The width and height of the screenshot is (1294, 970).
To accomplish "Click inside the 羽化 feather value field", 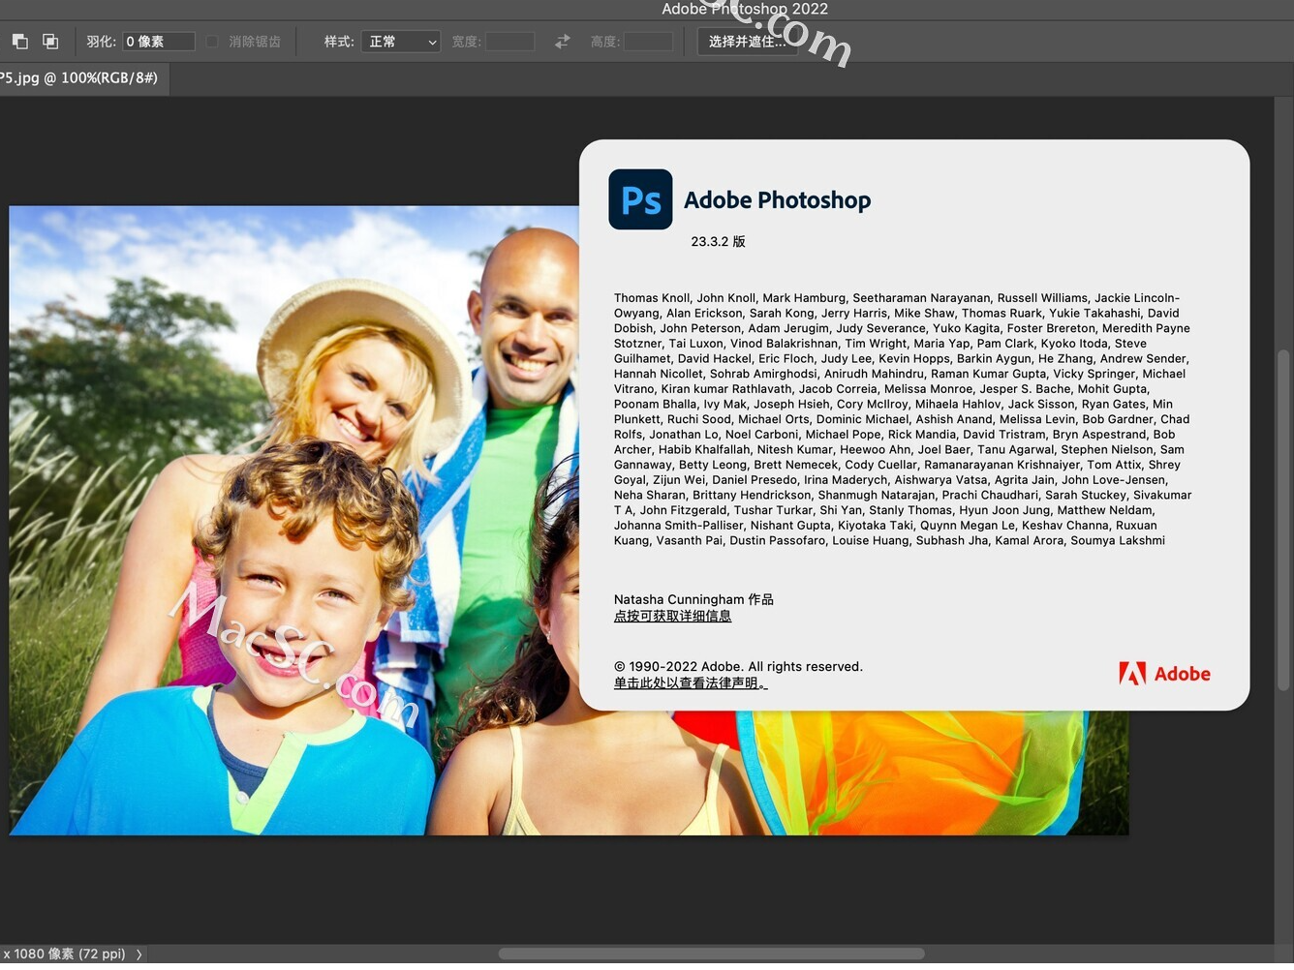I will pos(158,41).
